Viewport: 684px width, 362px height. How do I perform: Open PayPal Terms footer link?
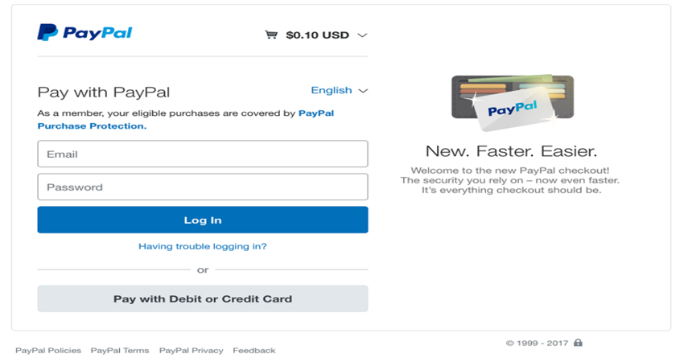(120, 351)
